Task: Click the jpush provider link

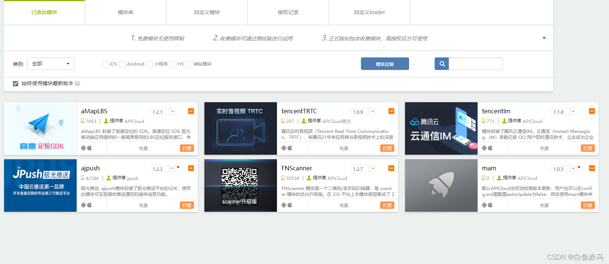Action: [133, 178]
